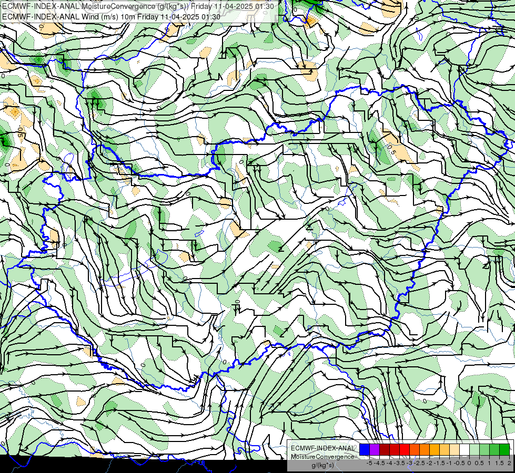
Task: Click the lightest green swatch right of 0
Action: point(474,449)
